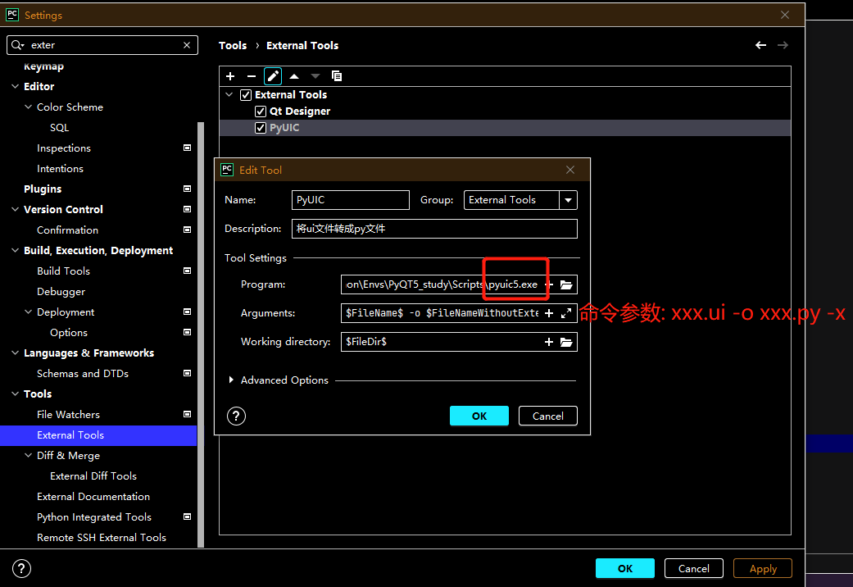Collapse the Diff & Merge node
Viewport: 853px width, 587px height.
click(29, 455)
